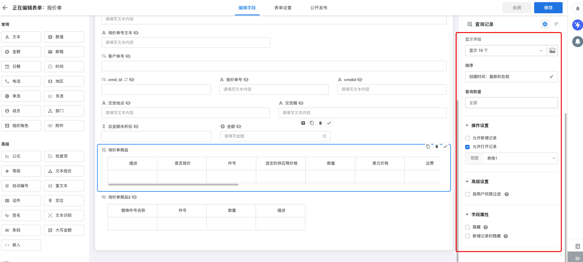
Task: Enable the 允许新增记录 checkbox
Action: click(x=467, y=138)
